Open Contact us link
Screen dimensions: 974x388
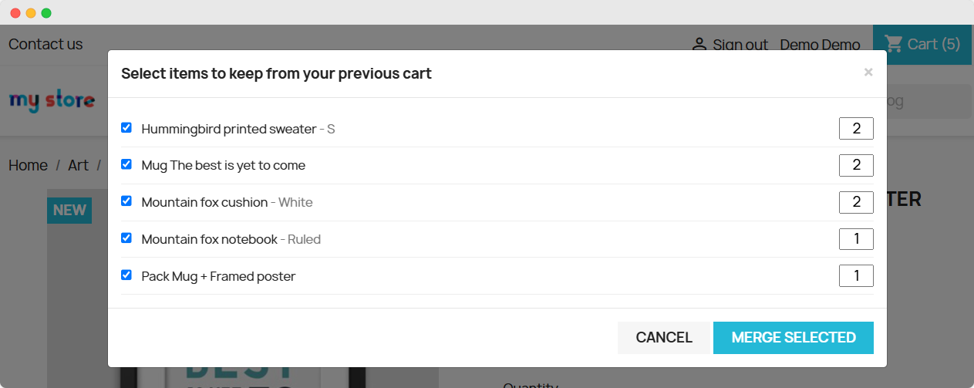[45, 44]
